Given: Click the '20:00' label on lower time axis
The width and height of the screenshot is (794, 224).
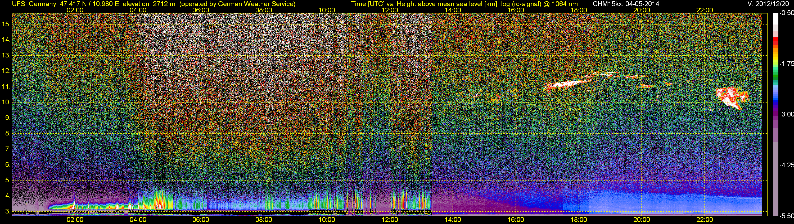Looking at the screenshot, I should pyautogui.click(x=642, y=220).
